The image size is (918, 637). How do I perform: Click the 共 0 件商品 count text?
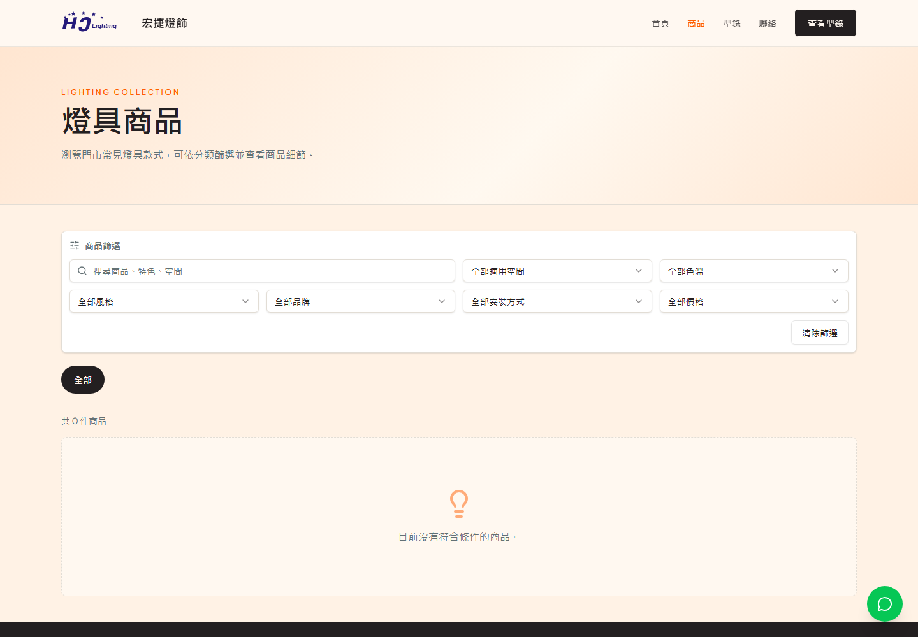click(x=84, y=421)
